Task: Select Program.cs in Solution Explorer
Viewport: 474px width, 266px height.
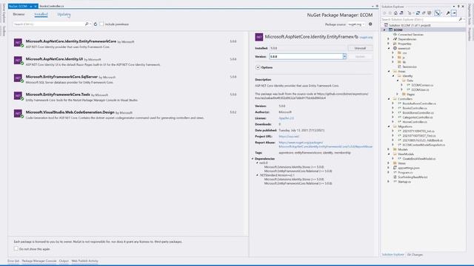Action: [x=405, y=172]
